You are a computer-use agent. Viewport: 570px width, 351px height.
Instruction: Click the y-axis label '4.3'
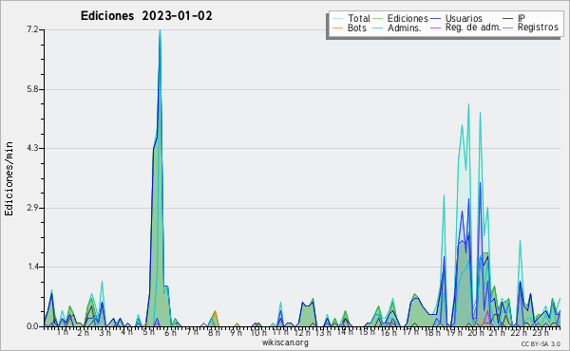32,148
